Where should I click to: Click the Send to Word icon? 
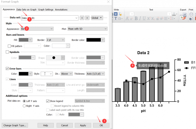click(116, 14)
